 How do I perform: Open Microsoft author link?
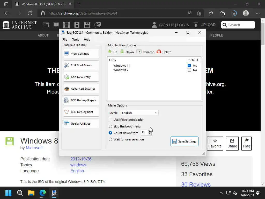[34, 148]
